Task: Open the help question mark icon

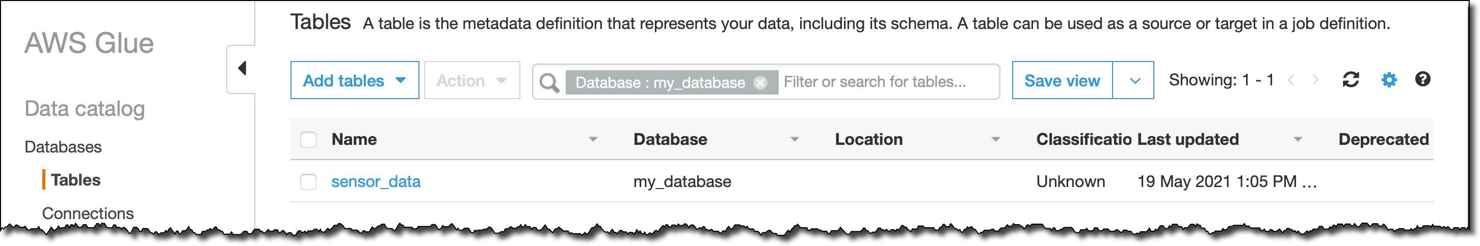Action: click(1422, 79)
